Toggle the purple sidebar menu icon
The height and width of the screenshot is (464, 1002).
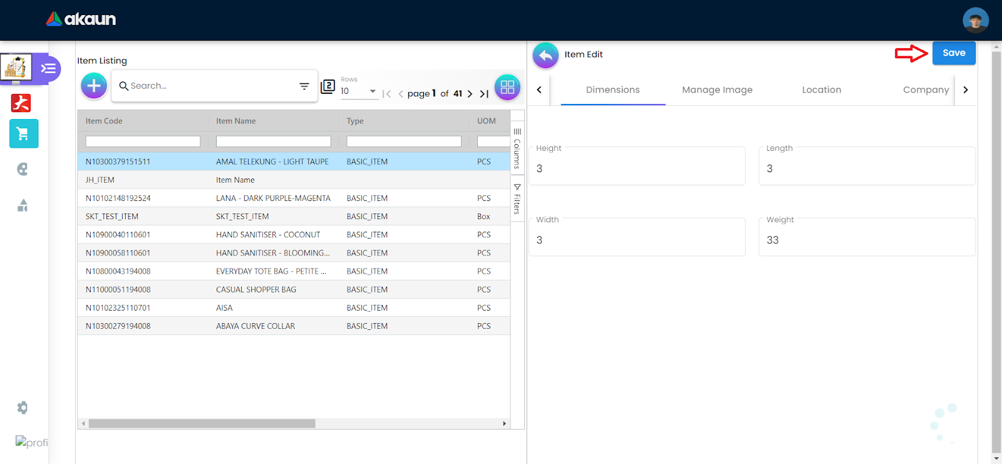tap(48, 68)
